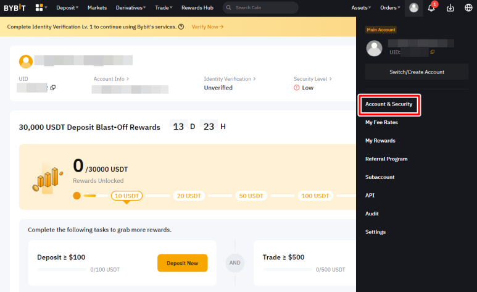Click the 0/100 USDT deposit progress text

(x=105, y=270)
